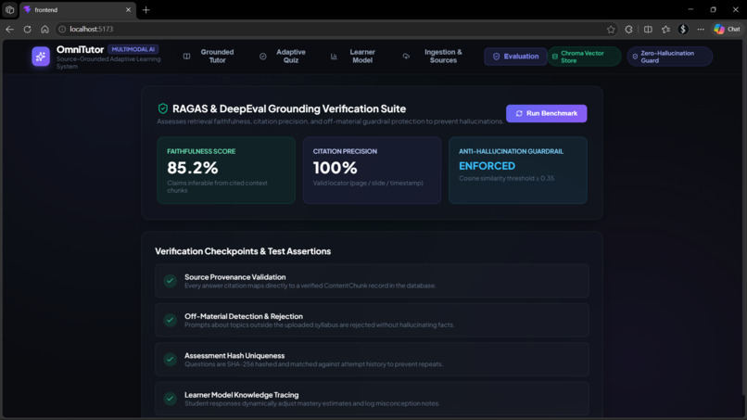Click the RAGAS & DeepEval Grounding Verification Suite heading
Viewport: 747px width, 420px height.
coord(289,108)
